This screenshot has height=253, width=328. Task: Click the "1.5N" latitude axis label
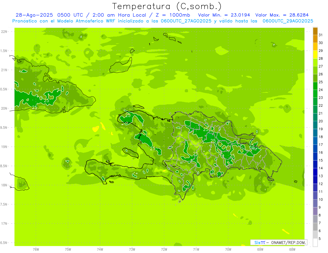click(4, 51)
